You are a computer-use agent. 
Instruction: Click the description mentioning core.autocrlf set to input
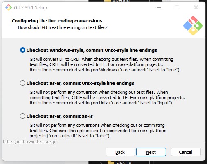pyautogui.click(x=107, y=98)
